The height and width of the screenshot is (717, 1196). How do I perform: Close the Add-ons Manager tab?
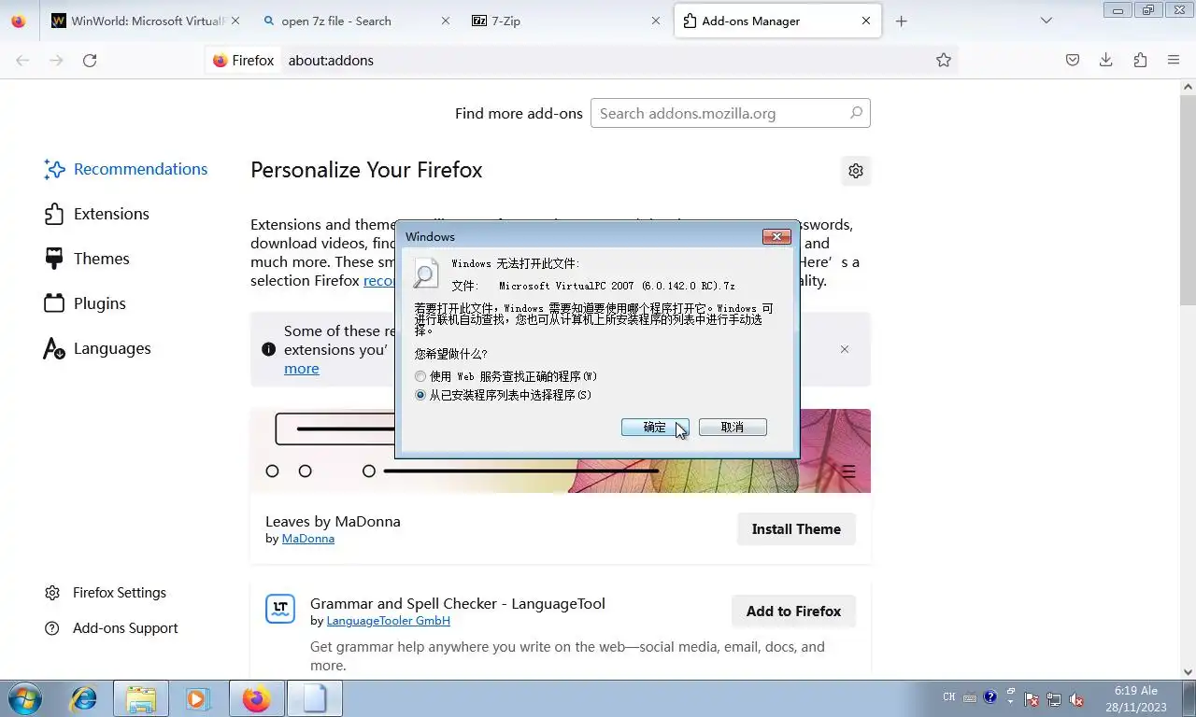[866, 21]
